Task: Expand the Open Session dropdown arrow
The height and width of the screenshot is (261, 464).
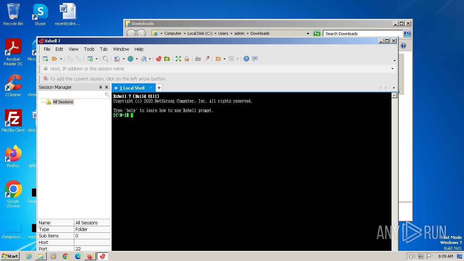Action: coord(61,59)
